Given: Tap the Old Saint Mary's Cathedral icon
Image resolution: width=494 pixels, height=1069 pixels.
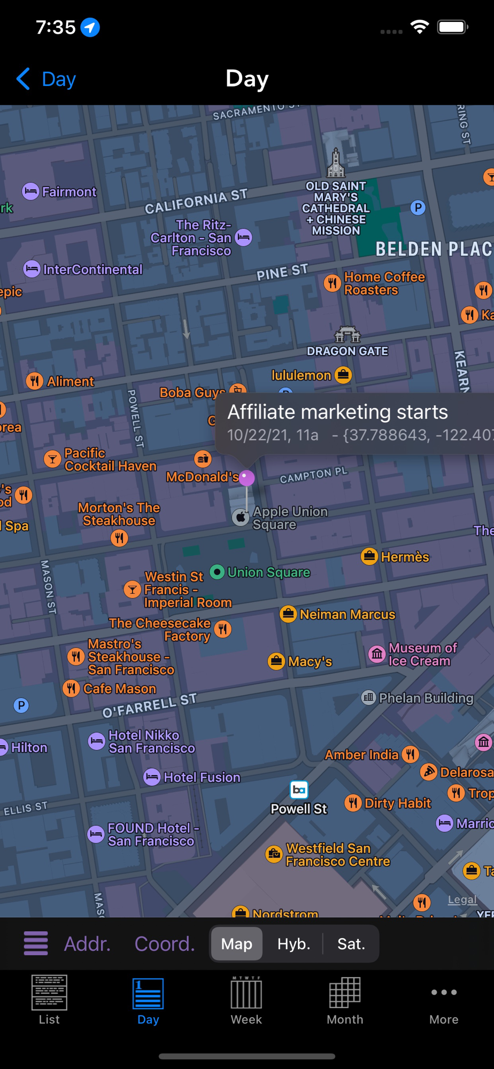Looking at the screenshot, I should coord(336,163).
